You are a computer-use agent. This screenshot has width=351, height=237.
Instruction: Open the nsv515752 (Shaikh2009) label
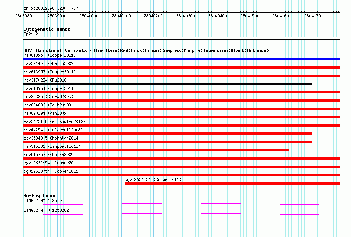[50, 155]
